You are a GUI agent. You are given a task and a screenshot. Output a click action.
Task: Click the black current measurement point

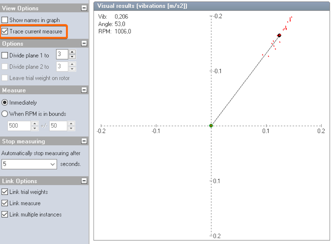[279, 35]
